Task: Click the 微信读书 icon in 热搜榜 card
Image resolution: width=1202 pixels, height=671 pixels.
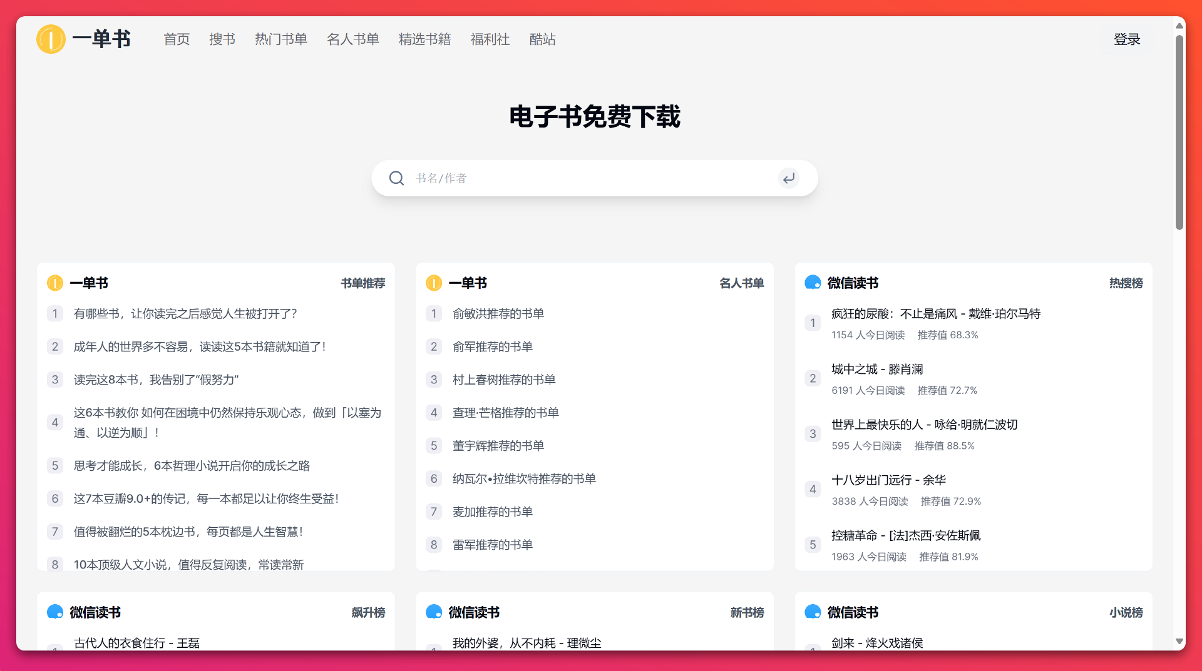Action: pyautogui.click(x=813, y=283)
